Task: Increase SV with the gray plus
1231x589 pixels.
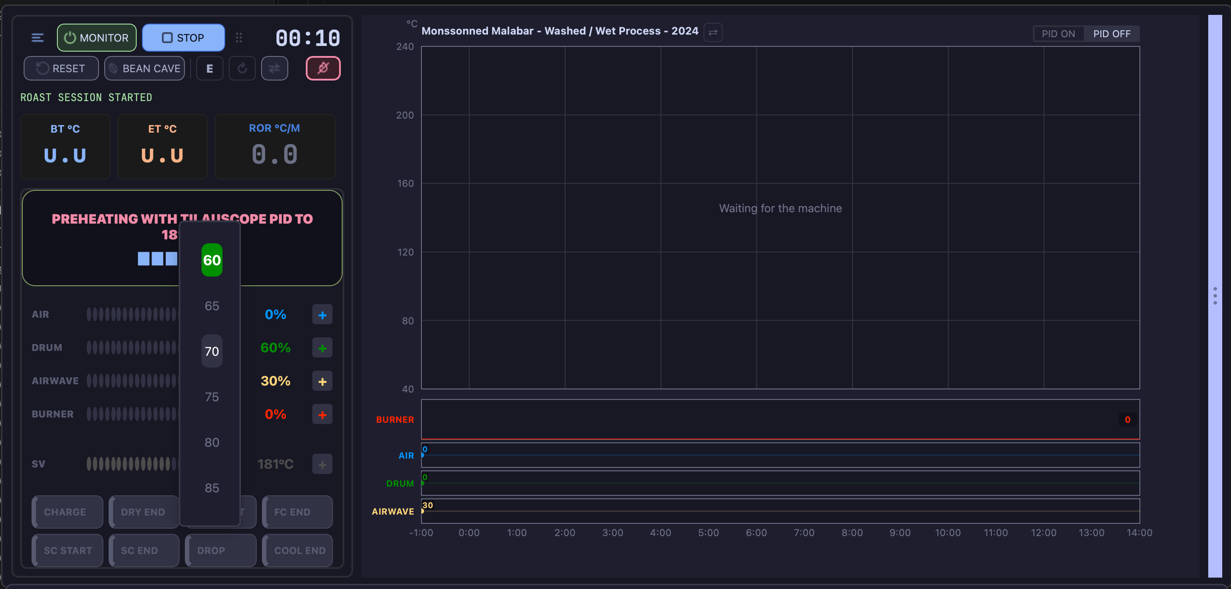Action: 322,464
